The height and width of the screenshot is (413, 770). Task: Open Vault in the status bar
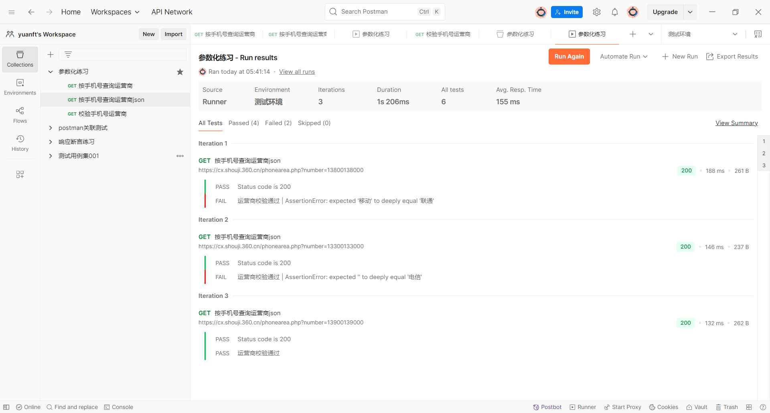click(697, 407)
